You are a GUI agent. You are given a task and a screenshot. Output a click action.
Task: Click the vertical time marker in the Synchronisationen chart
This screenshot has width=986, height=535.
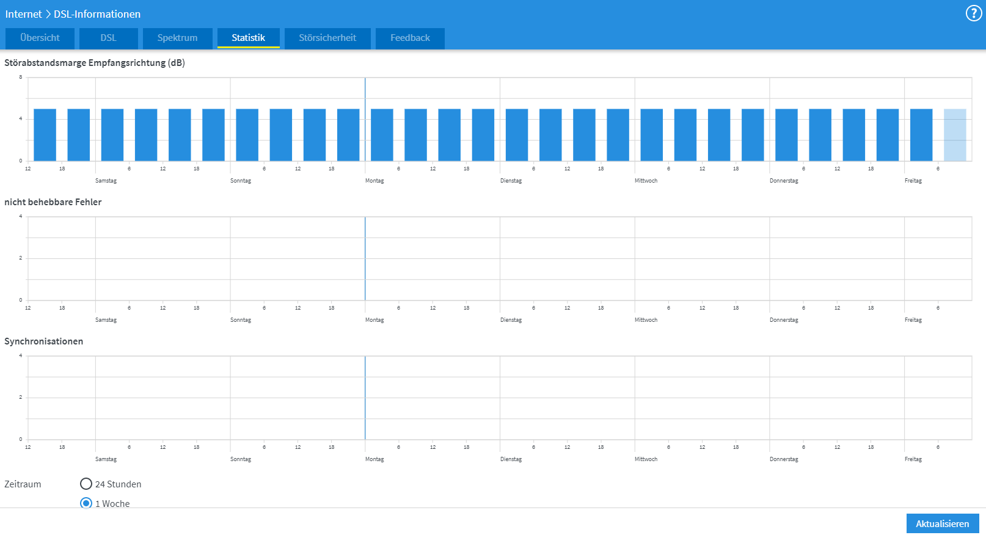365,398
